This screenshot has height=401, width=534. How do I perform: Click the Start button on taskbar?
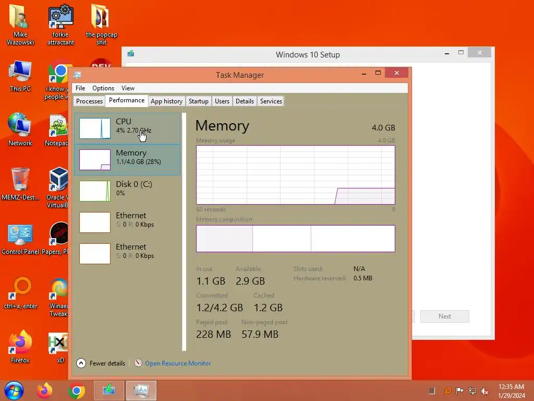[14, 391]
